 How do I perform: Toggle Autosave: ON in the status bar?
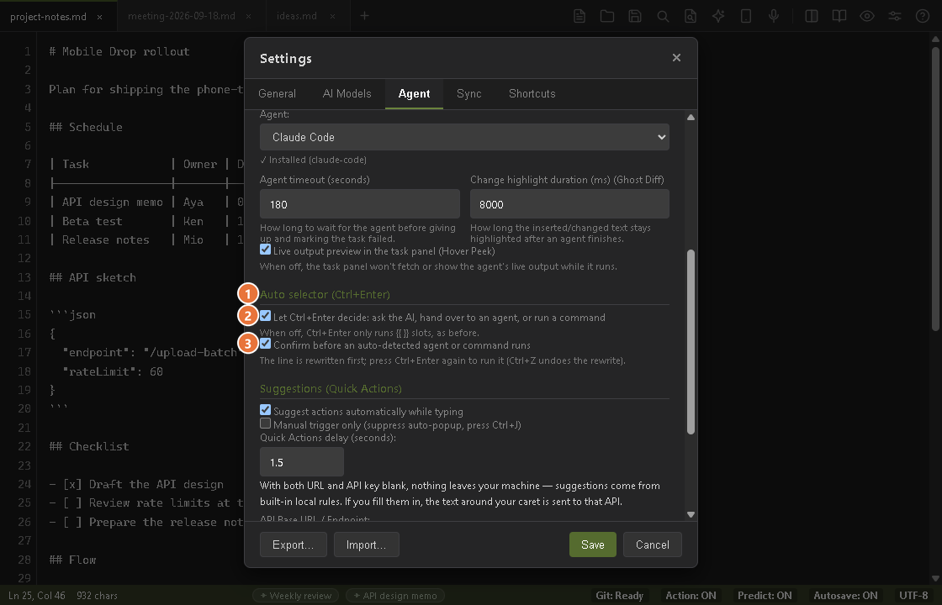click(845, 596)
